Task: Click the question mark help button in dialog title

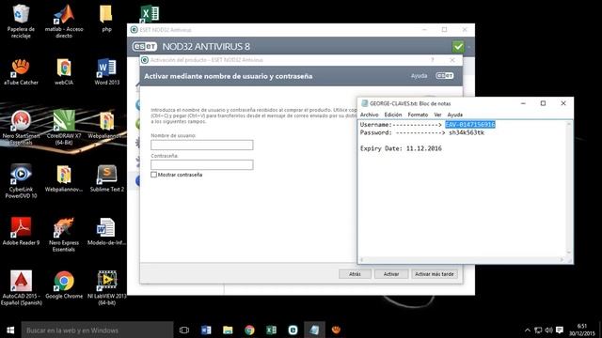Action: 433,60
